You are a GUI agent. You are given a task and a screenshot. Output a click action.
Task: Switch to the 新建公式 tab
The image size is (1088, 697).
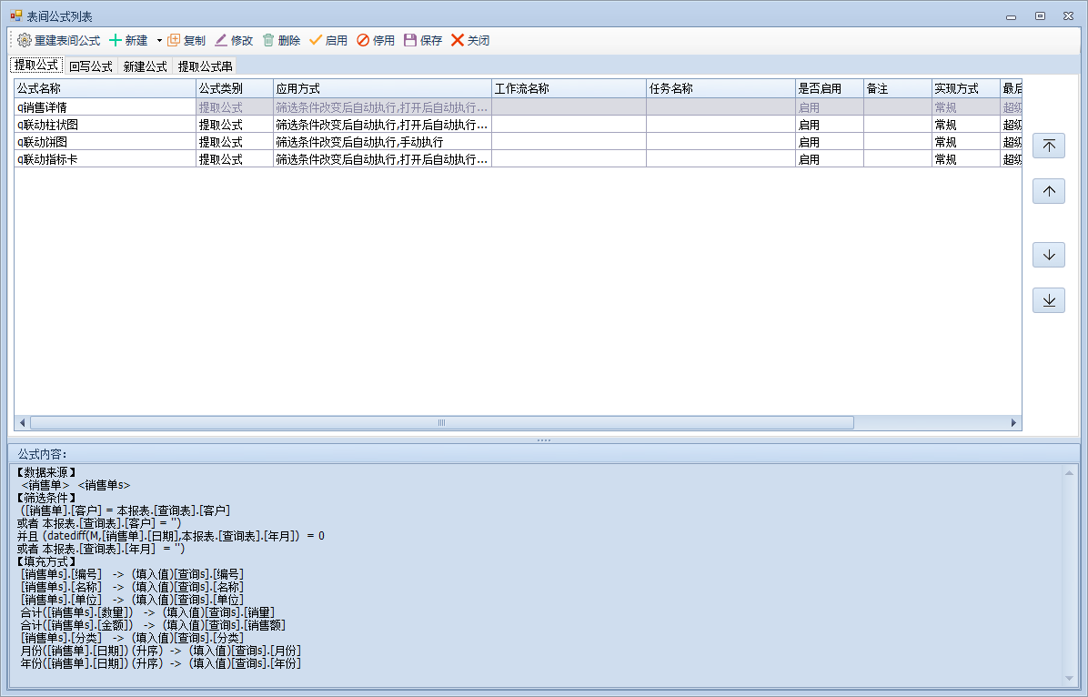point(145,66)
